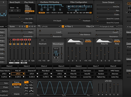This screenshot has height=97, width=131.
Task: Select the wide stereo filter configuration icon
Action: (x=90, y=13)
